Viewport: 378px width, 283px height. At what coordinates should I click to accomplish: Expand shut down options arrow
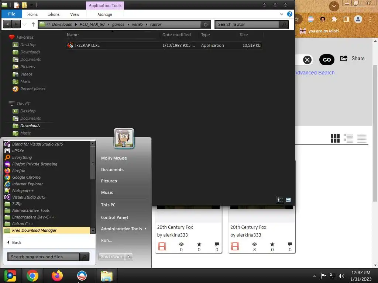click(129, 256)
